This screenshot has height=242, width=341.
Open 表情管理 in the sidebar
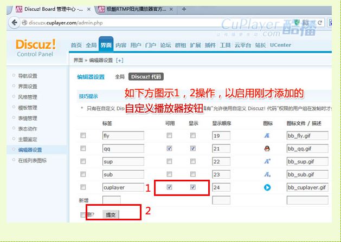click(28, 118)
